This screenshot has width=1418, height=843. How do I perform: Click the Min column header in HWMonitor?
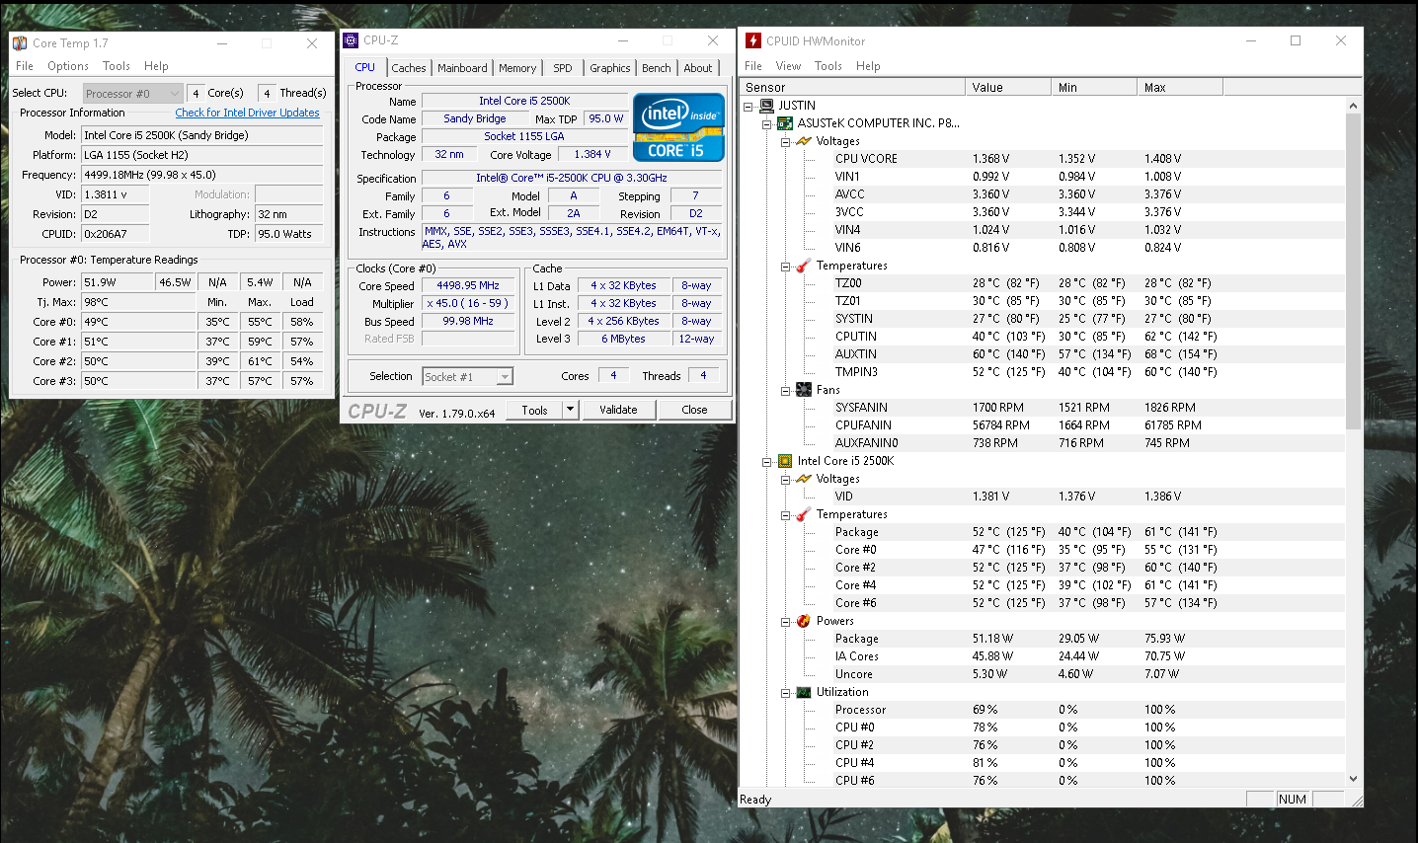[1094, 87]
